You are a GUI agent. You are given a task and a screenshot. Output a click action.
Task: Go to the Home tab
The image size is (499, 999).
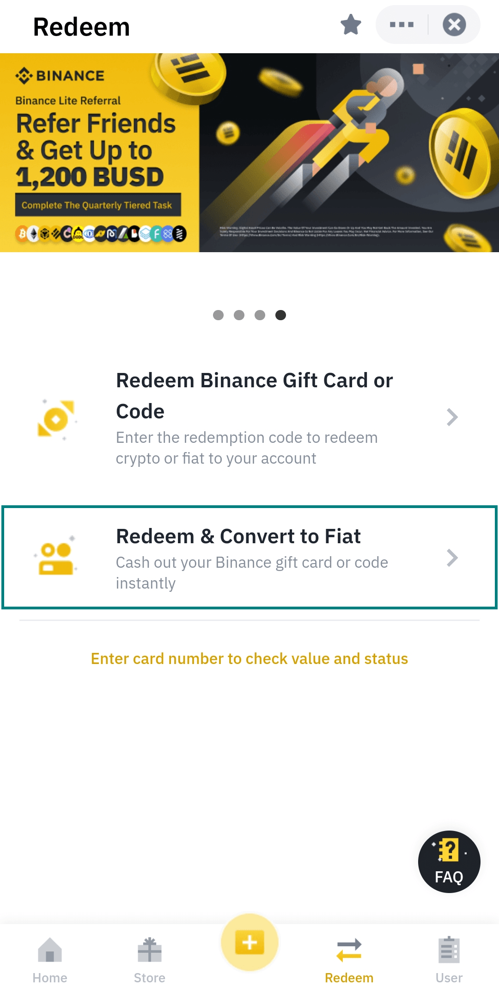[x=50, y=960]
